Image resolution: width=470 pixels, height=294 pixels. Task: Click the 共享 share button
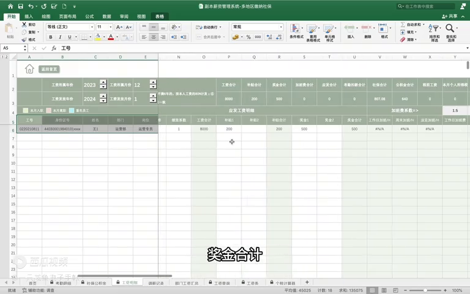click(x=450, y=17)
